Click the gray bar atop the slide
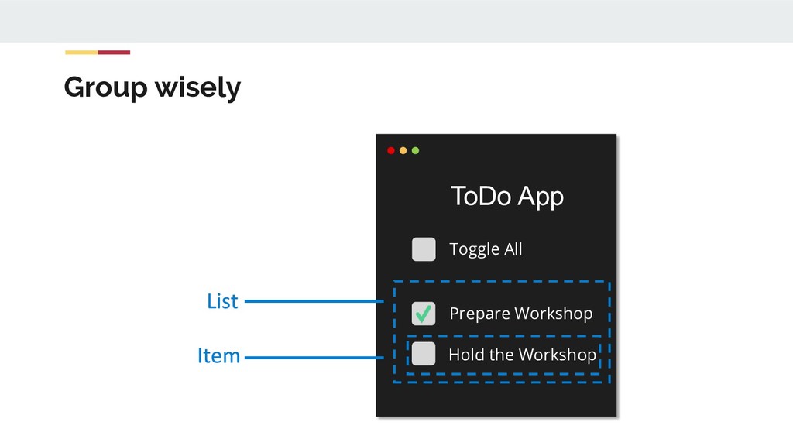 (x=396, y=21)
